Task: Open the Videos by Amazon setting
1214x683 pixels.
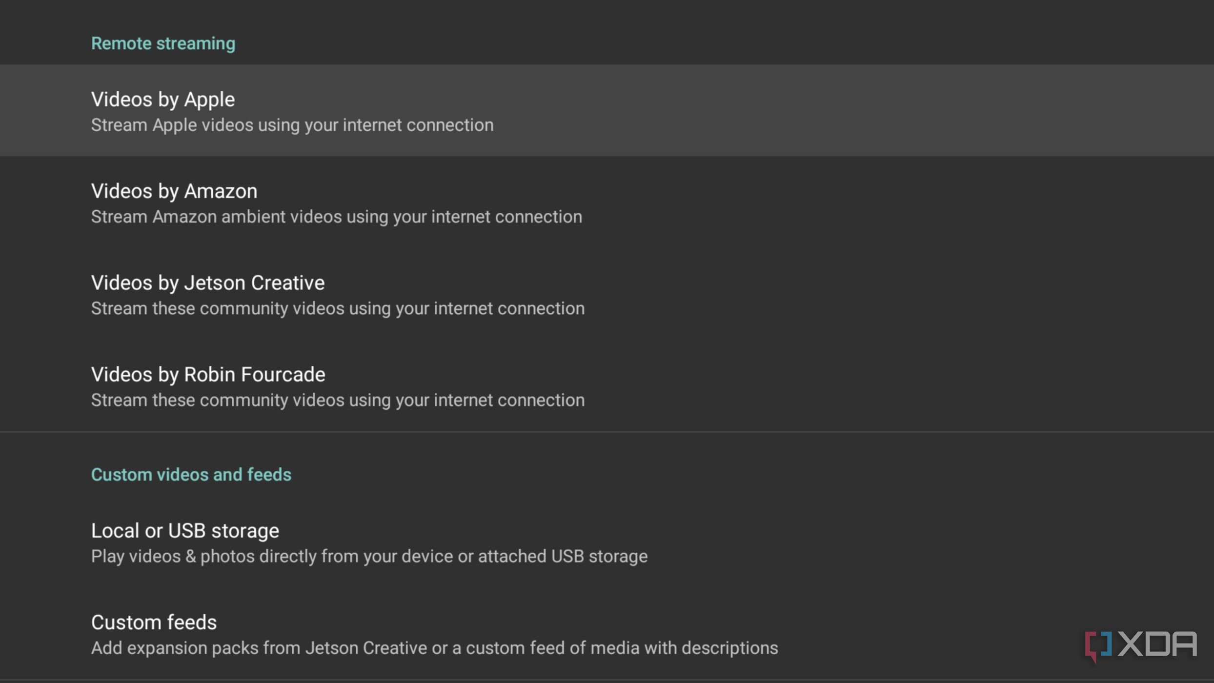Action: tap(607, 202)
